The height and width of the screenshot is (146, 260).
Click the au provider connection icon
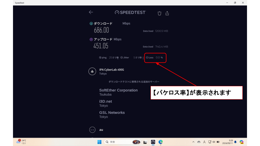coord(92,130)
